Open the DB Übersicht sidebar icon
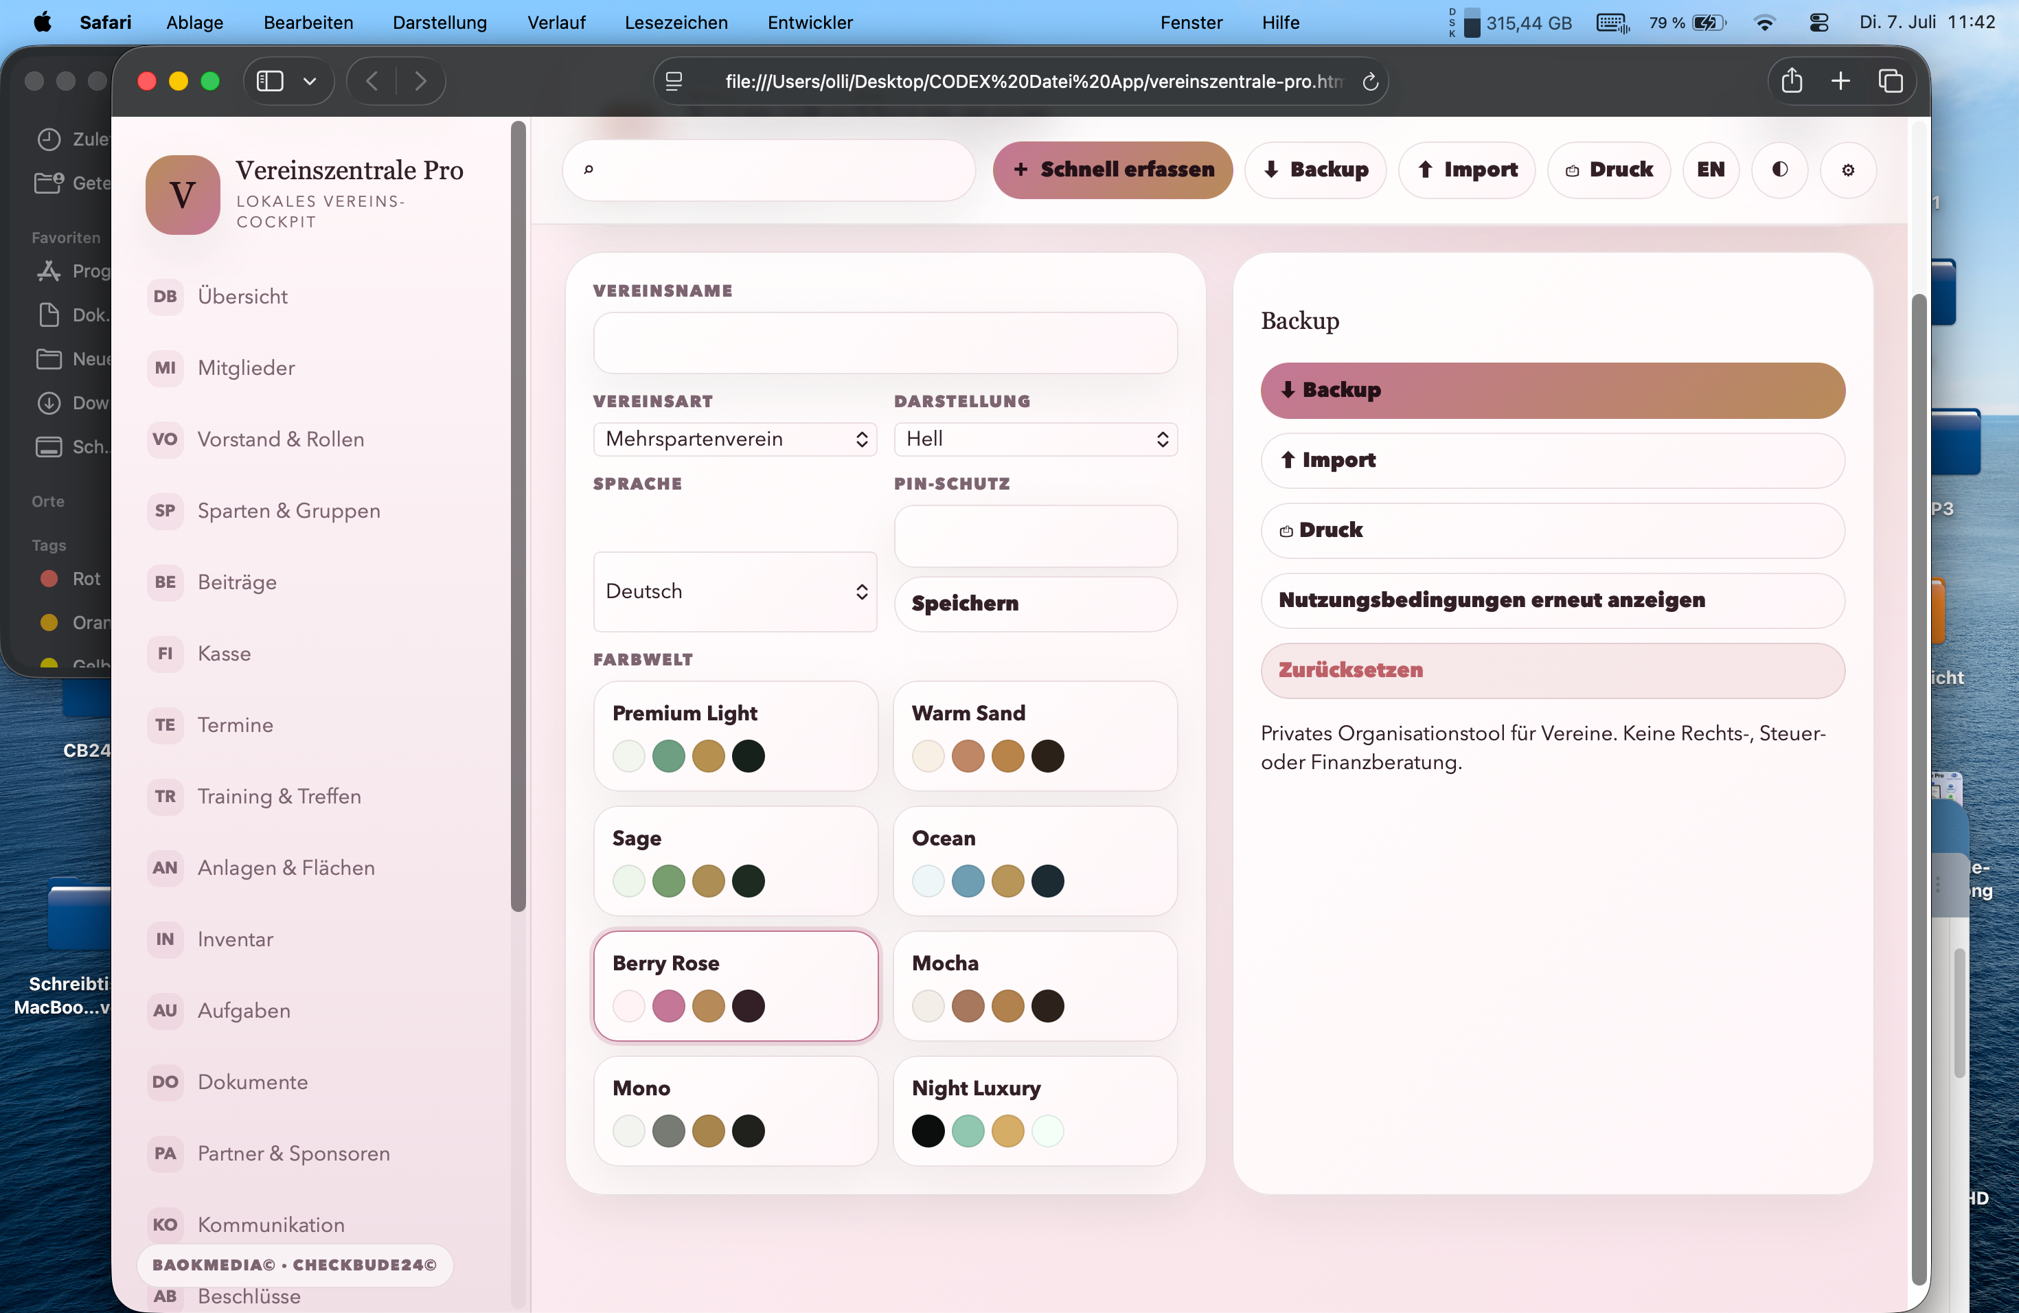Screen dimensions: 2019x1313 coord(166,296)
